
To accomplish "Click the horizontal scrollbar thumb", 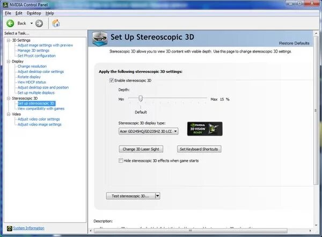I will pos(191,231).
